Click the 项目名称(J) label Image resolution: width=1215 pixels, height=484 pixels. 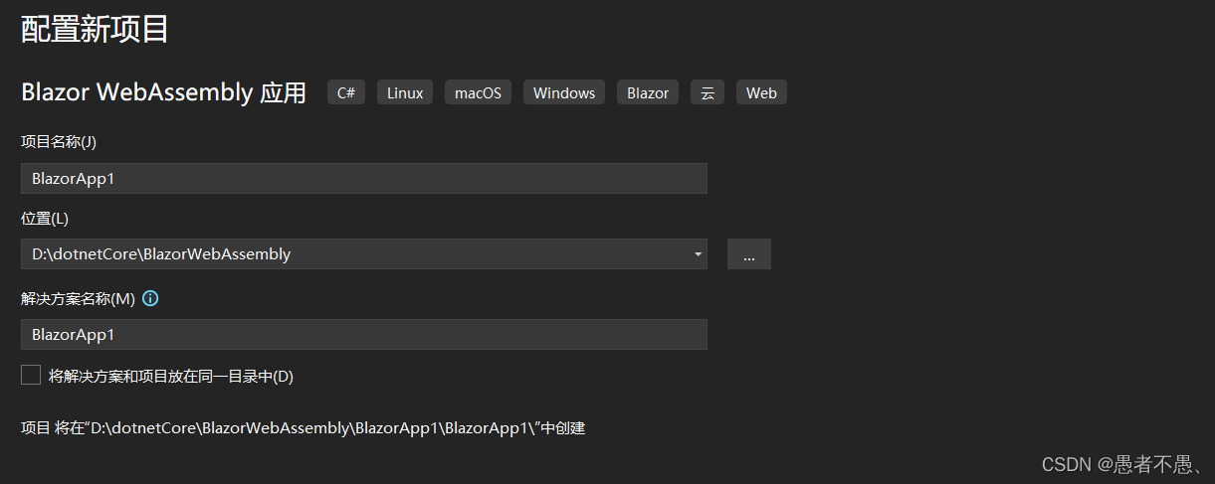click(59, 142)
